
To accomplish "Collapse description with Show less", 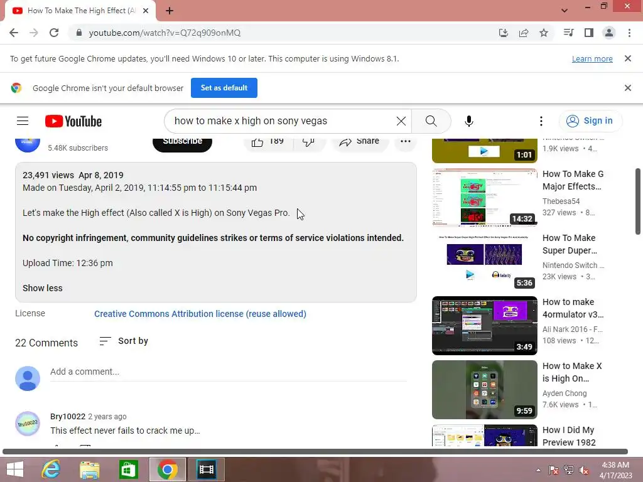I will coord(43,288).
